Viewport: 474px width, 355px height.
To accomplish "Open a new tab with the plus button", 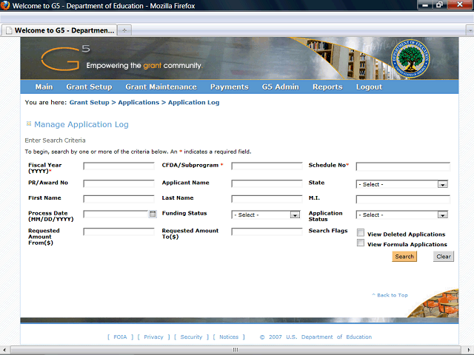I will pos(124,30).
